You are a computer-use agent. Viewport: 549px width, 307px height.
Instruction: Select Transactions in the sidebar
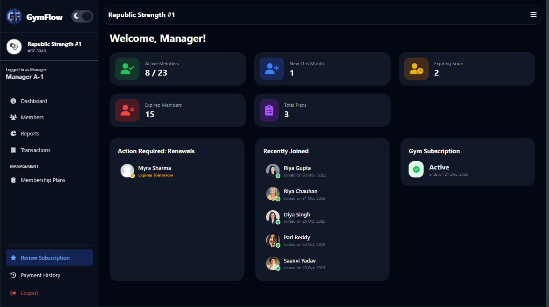[x=35, y=150]
